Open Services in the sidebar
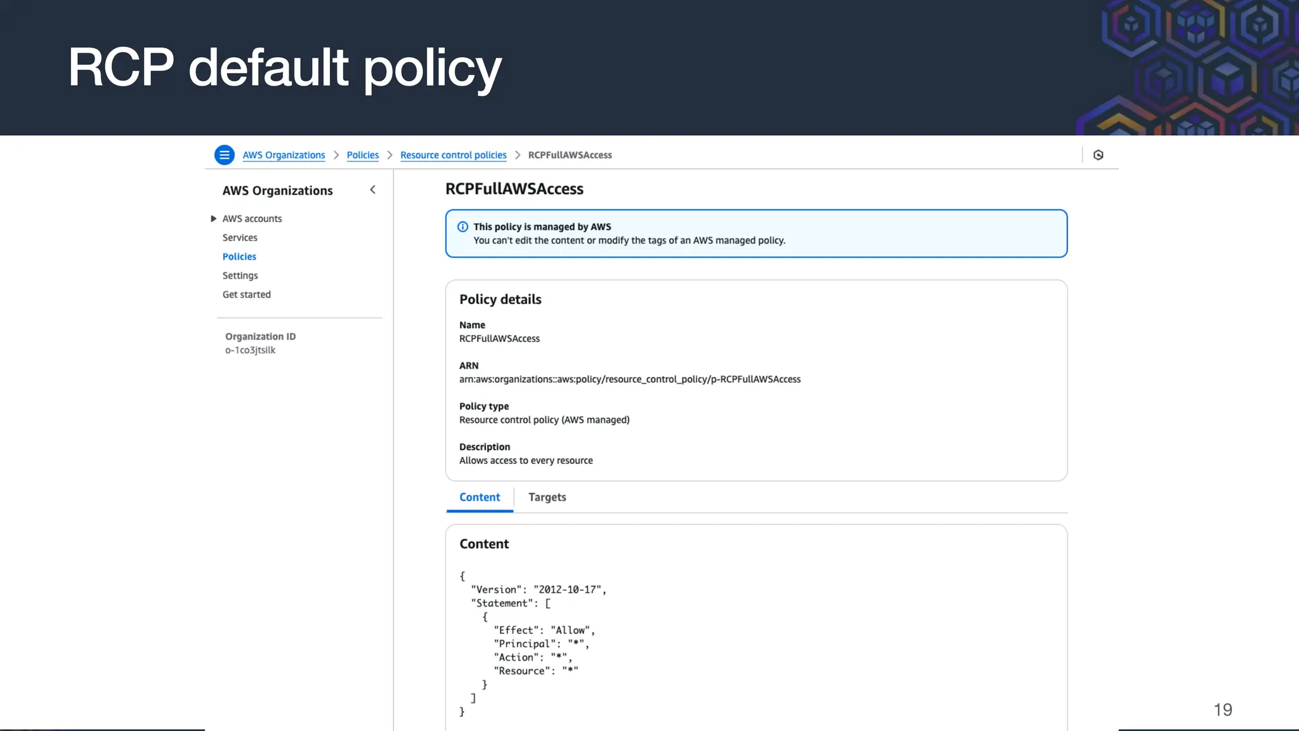 (x=240, y=237)
